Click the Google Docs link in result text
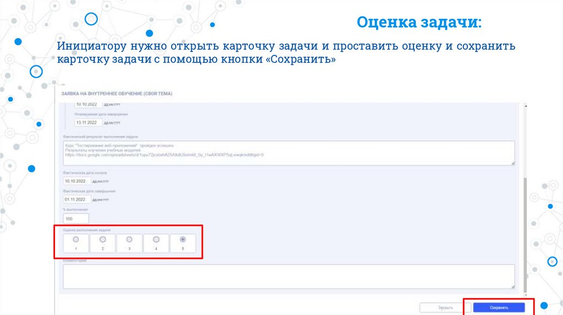The width and height of the screenshot is (563, 315). click(164, 155)
